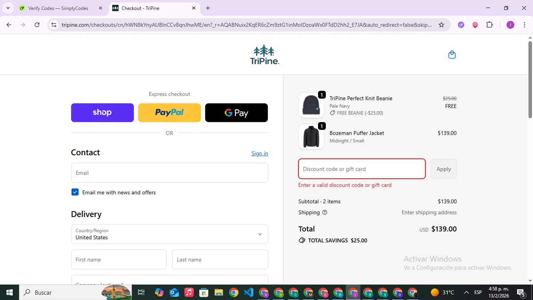
Task: Open the shopping bag cart icon
Action: (452, 55)
